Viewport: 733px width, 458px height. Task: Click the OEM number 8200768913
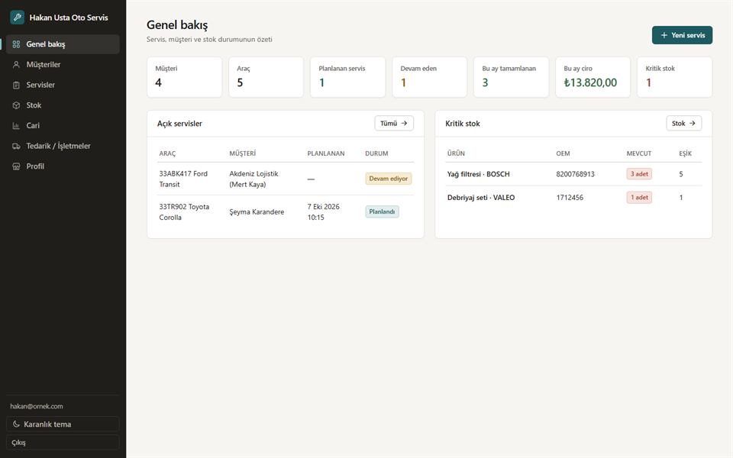(x=576, y=174)
